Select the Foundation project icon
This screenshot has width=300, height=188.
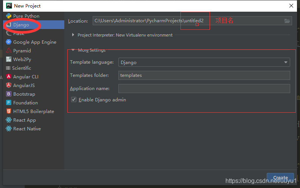coord(9,103)
